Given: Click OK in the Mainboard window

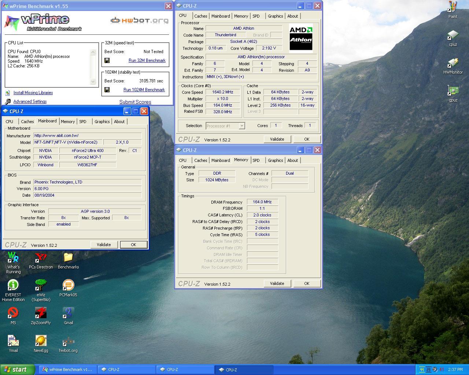Looking at the screenshot, I should click(x=133, y=245).
